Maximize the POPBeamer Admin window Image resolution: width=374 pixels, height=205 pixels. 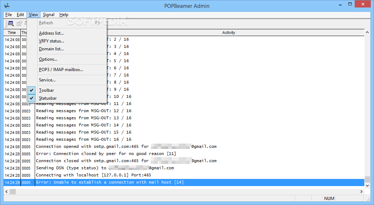pyautogui.click(x=350, y=4)
